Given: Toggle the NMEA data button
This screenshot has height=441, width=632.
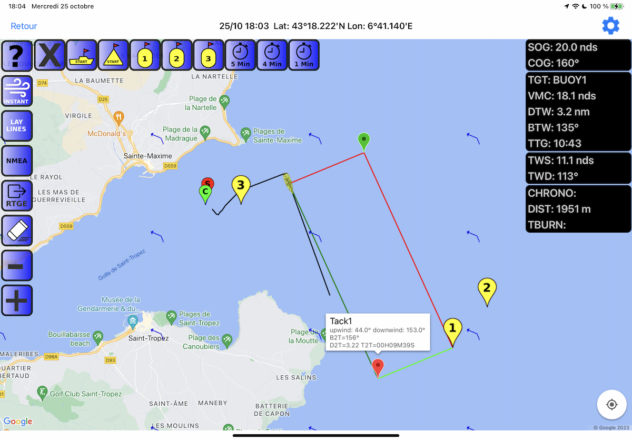Looking at the screenshot, I should [x=17, y=161].
